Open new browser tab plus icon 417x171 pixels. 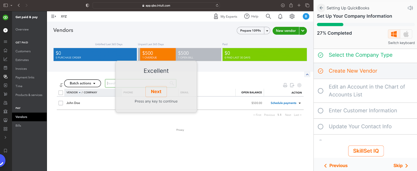[299, 5]
